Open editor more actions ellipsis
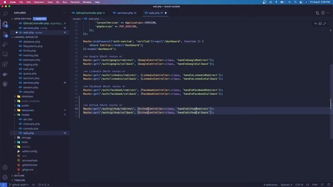333x187 pixels. tap(328, 13)
